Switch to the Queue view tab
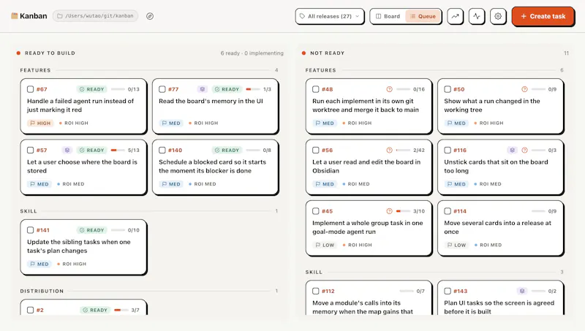This screenshot has width=585, height=331. tap(423, 16)
